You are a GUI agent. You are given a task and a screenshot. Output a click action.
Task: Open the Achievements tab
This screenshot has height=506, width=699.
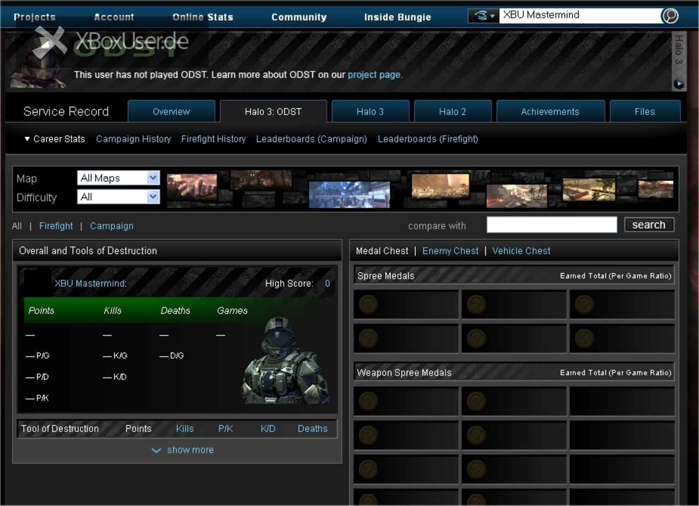[550, 111]
